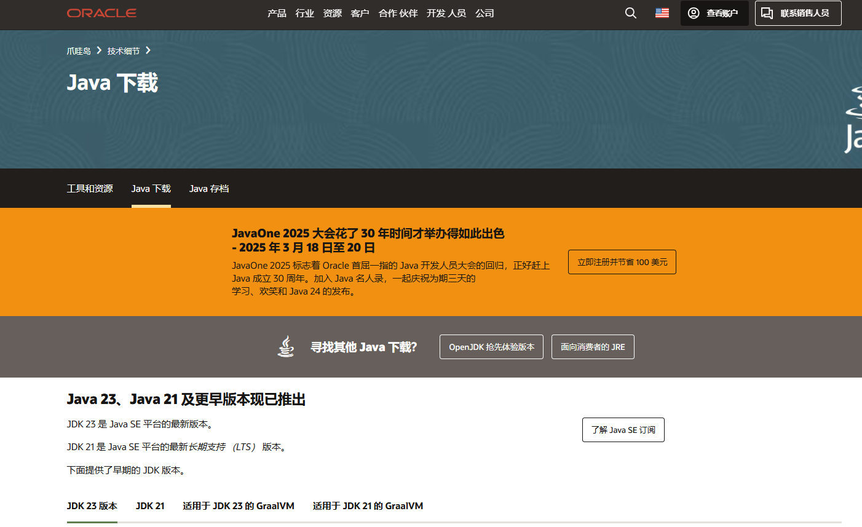Click heading Java 23、Java 21 及更早版本现已推出

186,399
